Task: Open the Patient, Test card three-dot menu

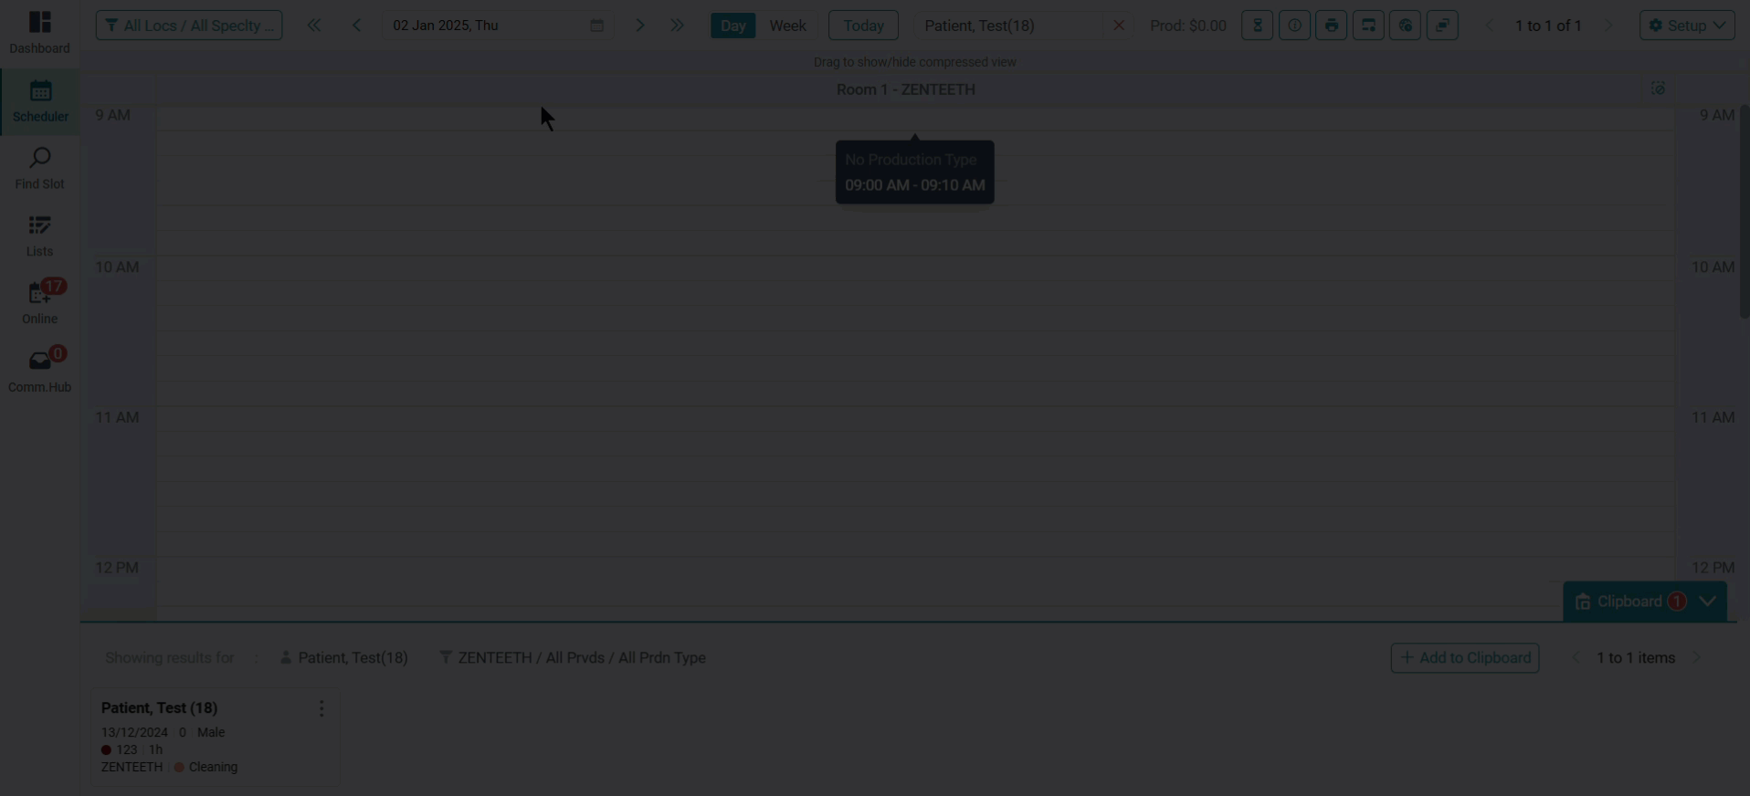Action: [x=322, y=708]
